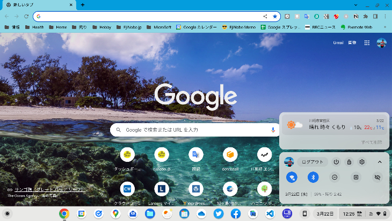This screenshot has height=221, width=392.
Task: Launch Facebook from the shelf
Action: point(236,213)
